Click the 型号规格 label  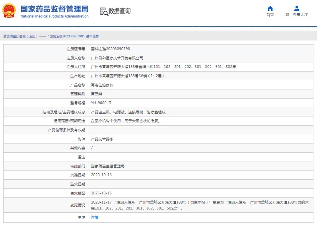78,103
